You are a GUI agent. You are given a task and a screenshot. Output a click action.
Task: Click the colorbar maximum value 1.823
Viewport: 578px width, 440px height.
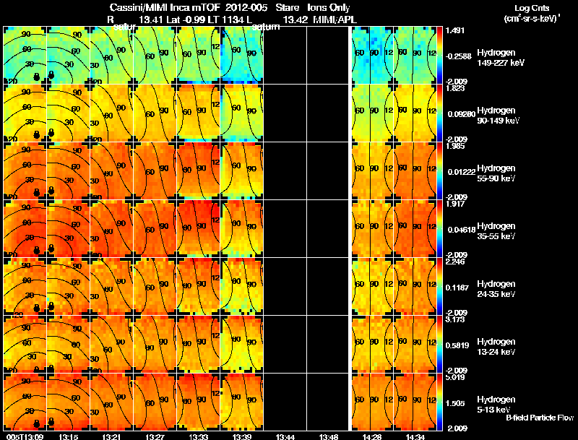coord(455,88)
